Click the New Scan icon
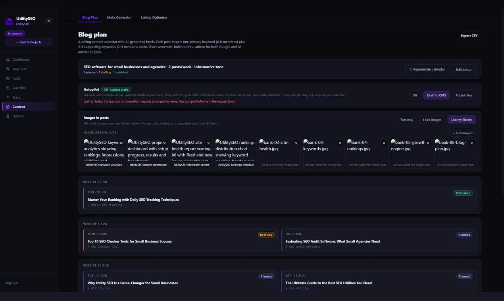This screenshot has width=504, height=301. click(x=8, y=69)
